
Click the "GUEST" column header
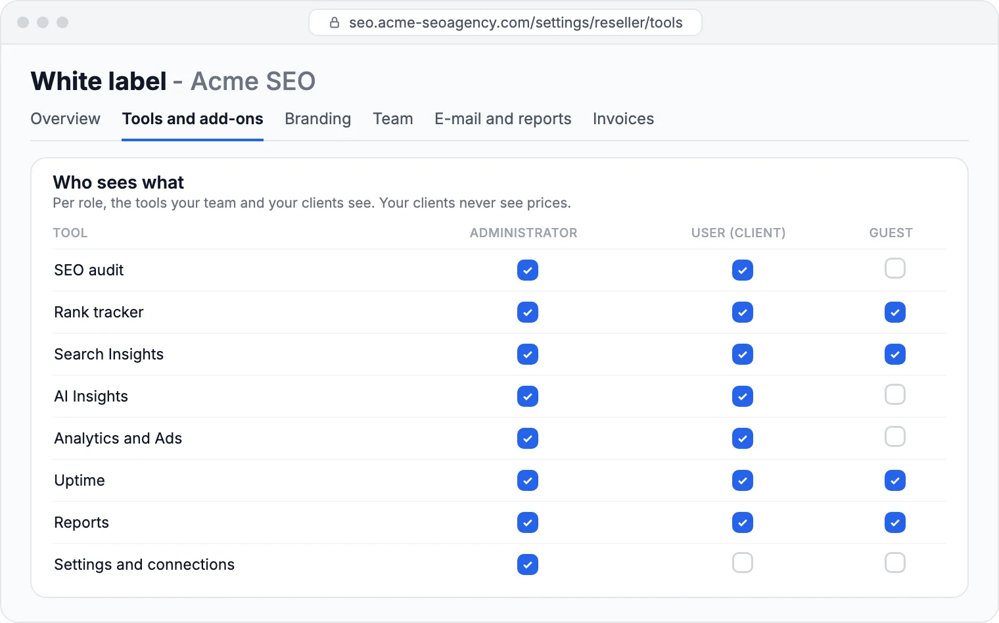coord(891,233)
